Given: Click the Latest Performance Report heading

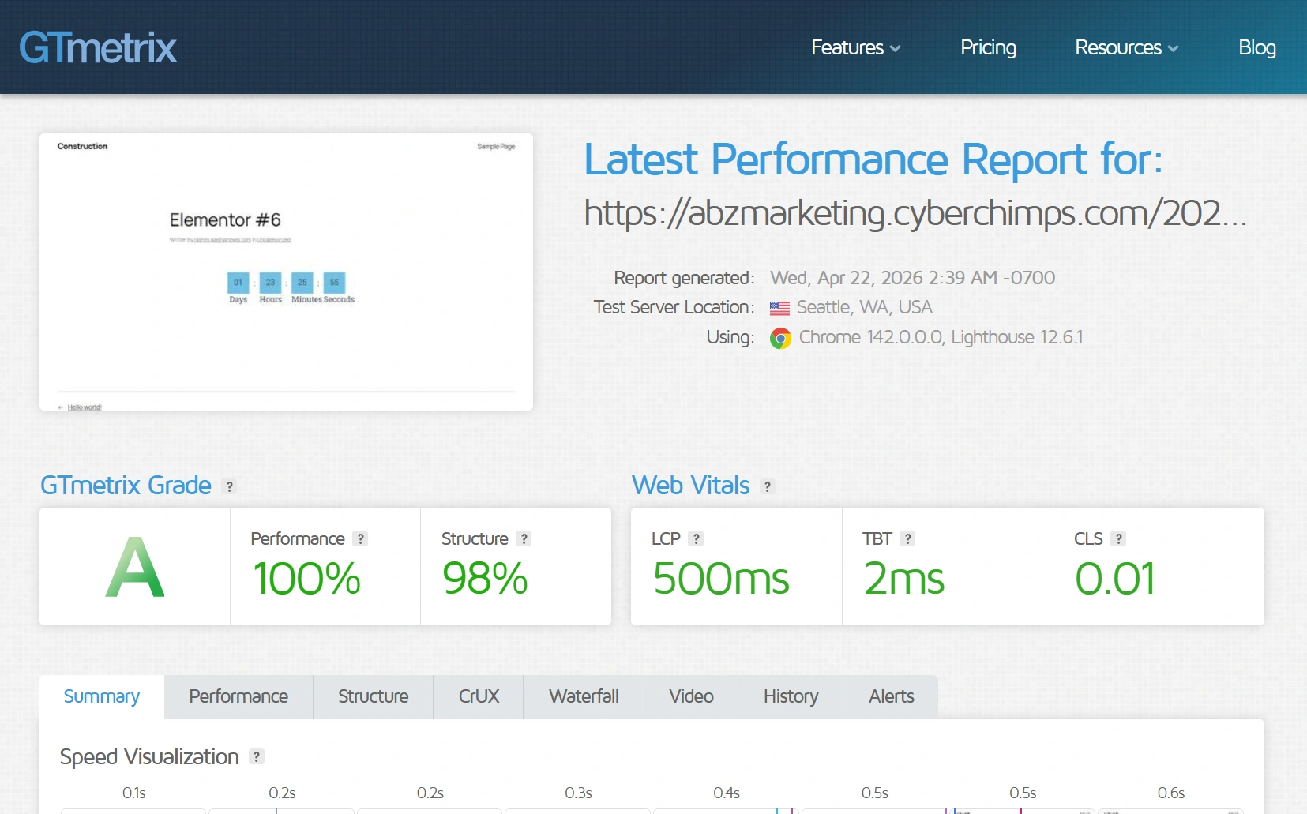Looking at the screenshot, I should click(873, 160).
